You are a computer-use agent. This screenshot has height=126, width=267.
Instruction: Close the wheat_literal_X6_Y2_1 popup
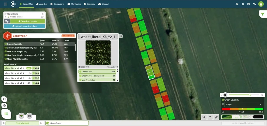tap(121, 36)
